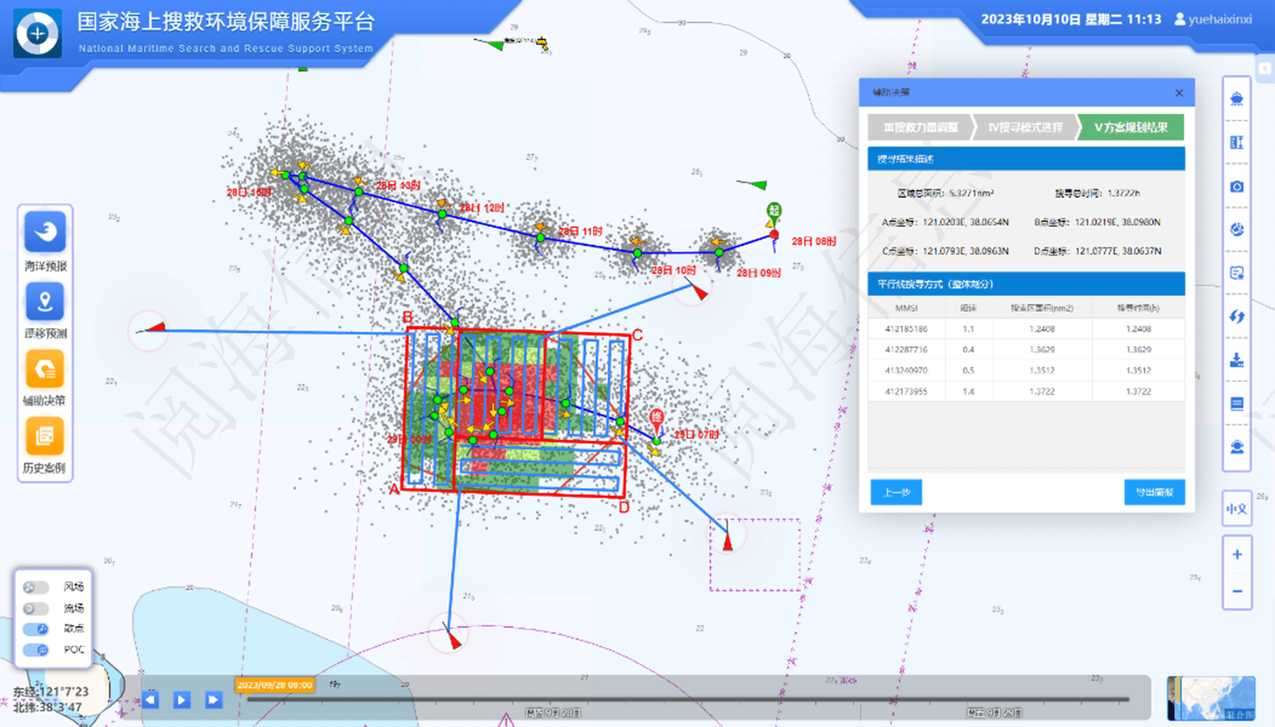1275x727 pixels.
Task: Click the 上一步 previous step button
Action: coord(896,492)
